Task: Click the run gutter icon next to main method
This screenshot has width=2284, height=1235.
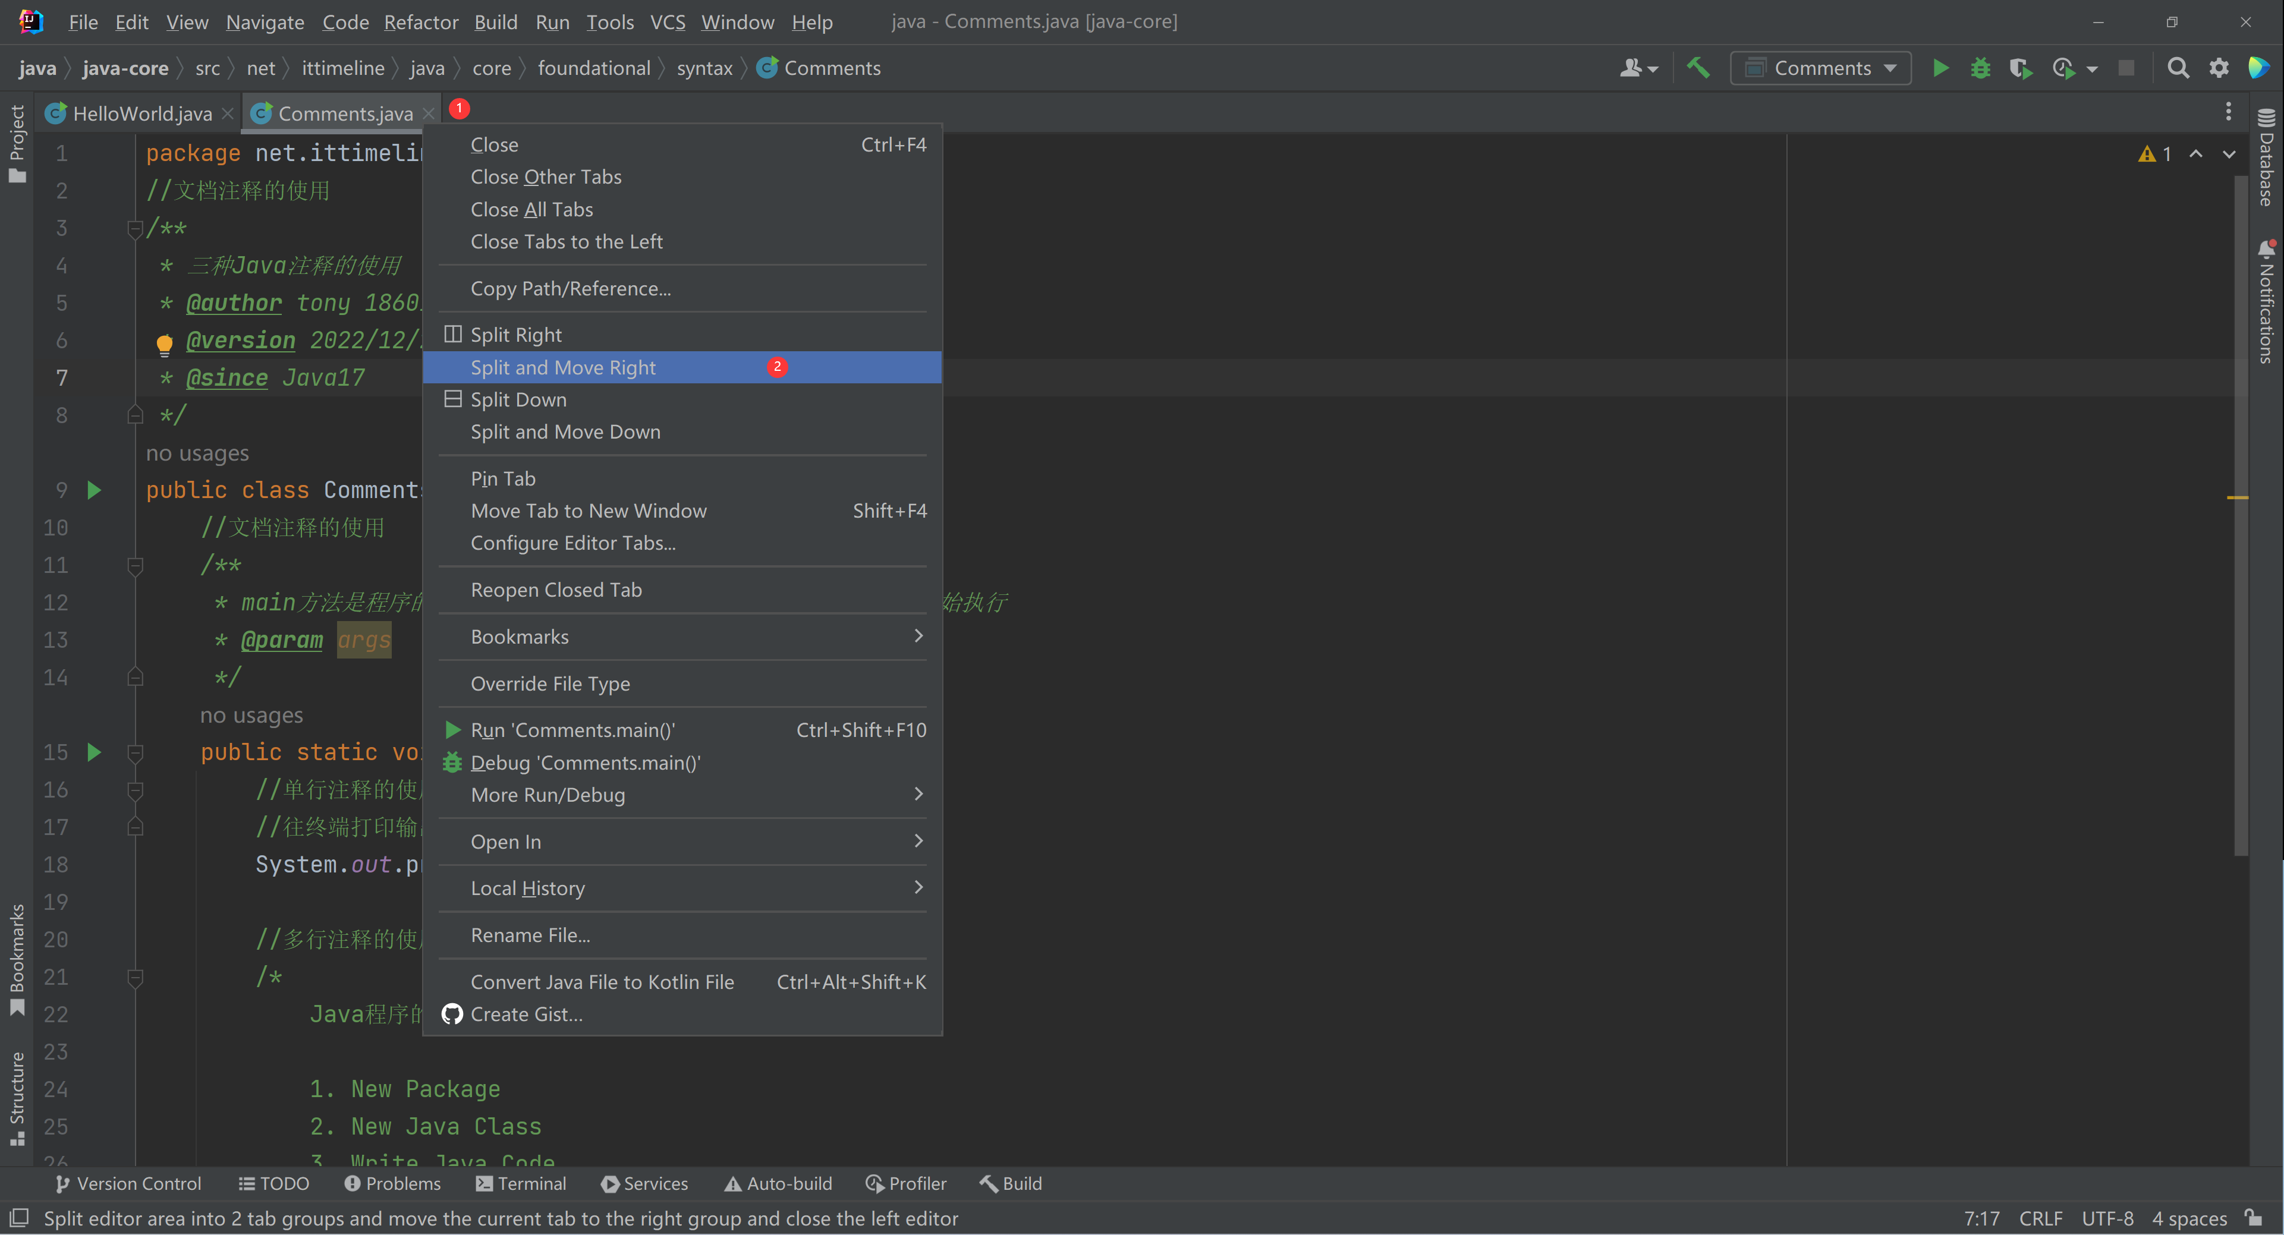Action: coord(94,752)
